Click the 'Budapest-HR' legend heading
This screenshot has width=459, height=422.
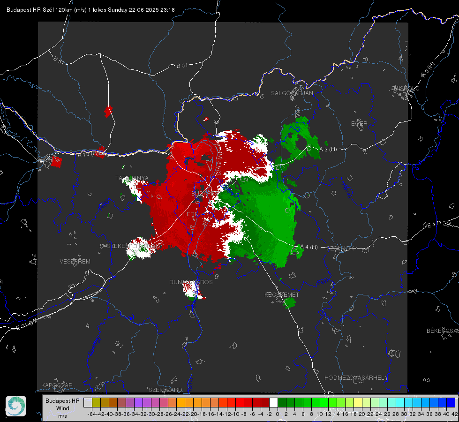62,400
